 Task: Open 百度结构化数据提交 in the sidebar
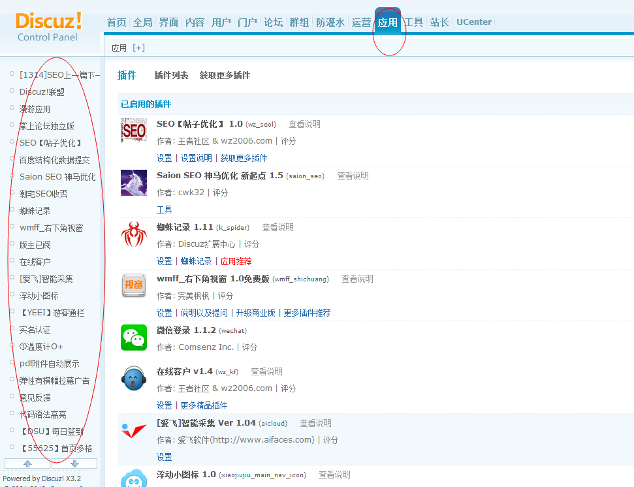pos(55,160)
